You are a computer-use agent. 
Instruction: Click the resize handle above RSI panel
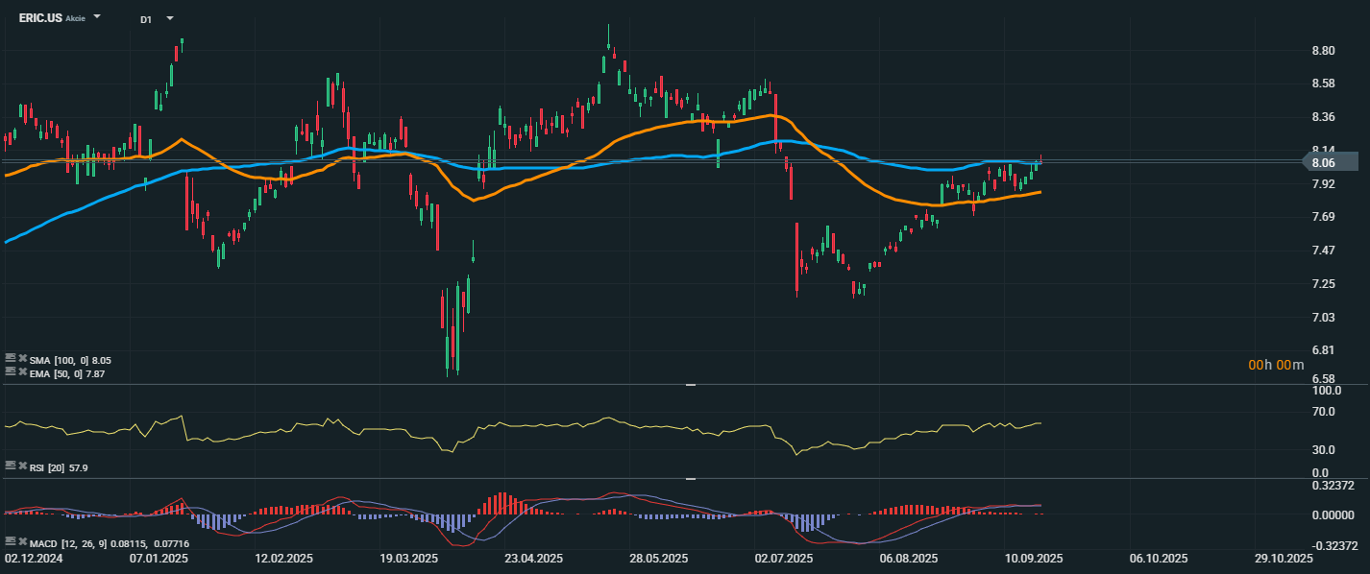tap(690, 384)
